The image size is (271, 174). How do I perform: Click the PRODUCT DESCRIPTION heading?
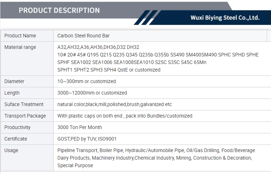point(59,10)
